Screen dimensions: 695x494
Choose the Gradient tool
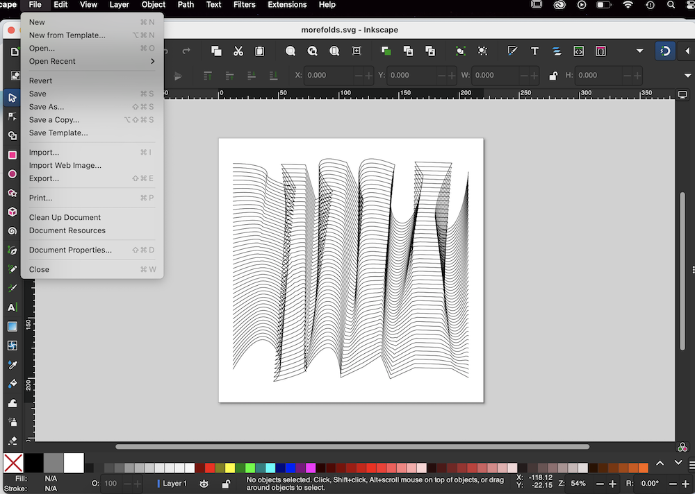coord(13,327)
